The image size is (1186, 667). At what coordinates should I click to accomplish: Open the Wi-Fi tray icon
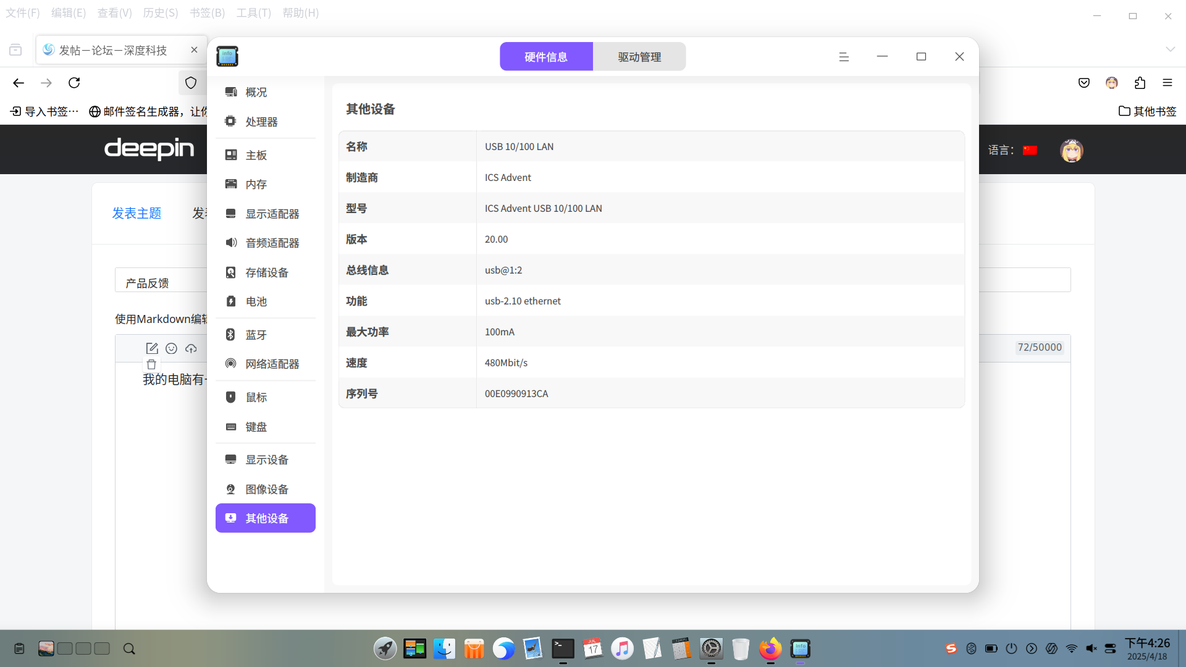pos(1072,648)
